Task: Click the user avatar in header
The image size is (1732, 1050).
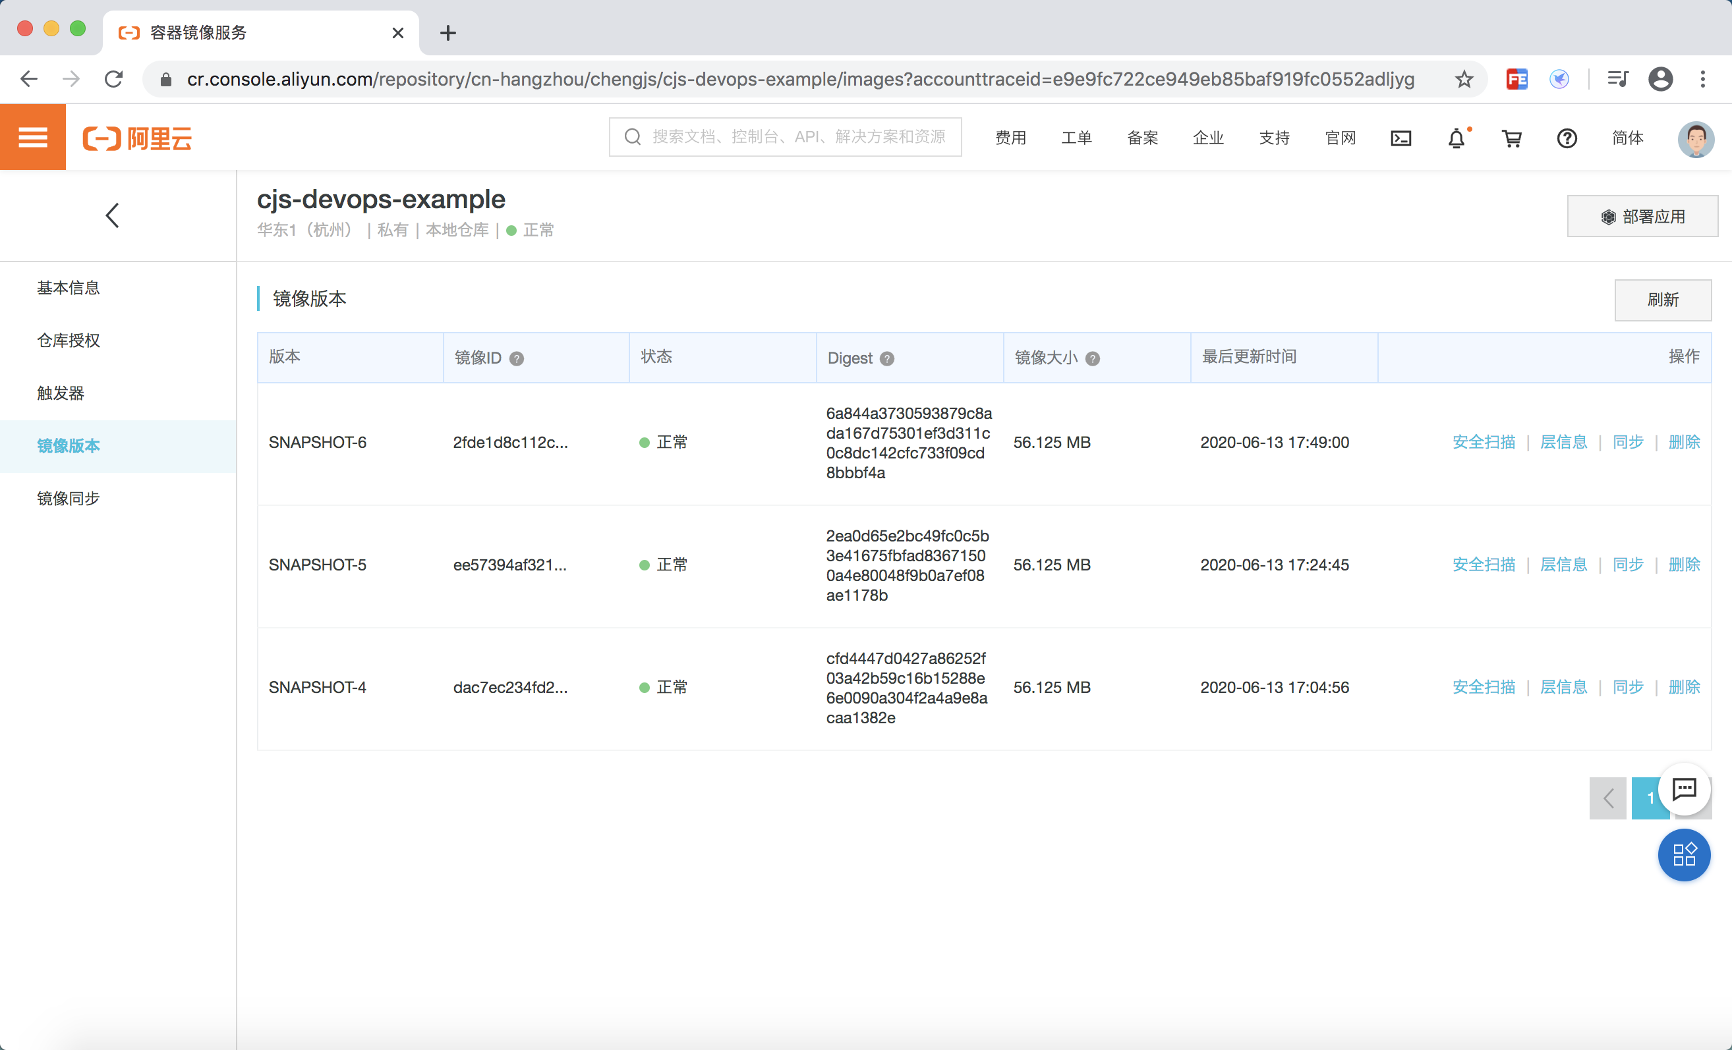Action: [1696, 138]
